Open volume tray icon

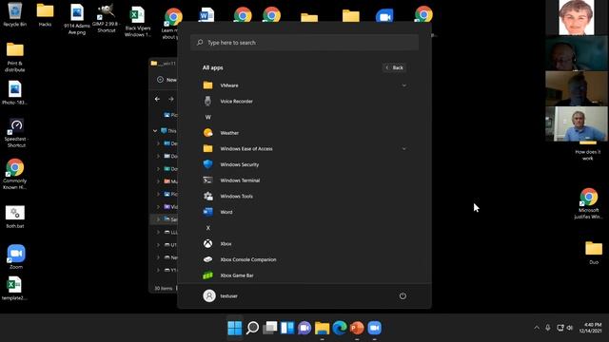tap(570, 328)
